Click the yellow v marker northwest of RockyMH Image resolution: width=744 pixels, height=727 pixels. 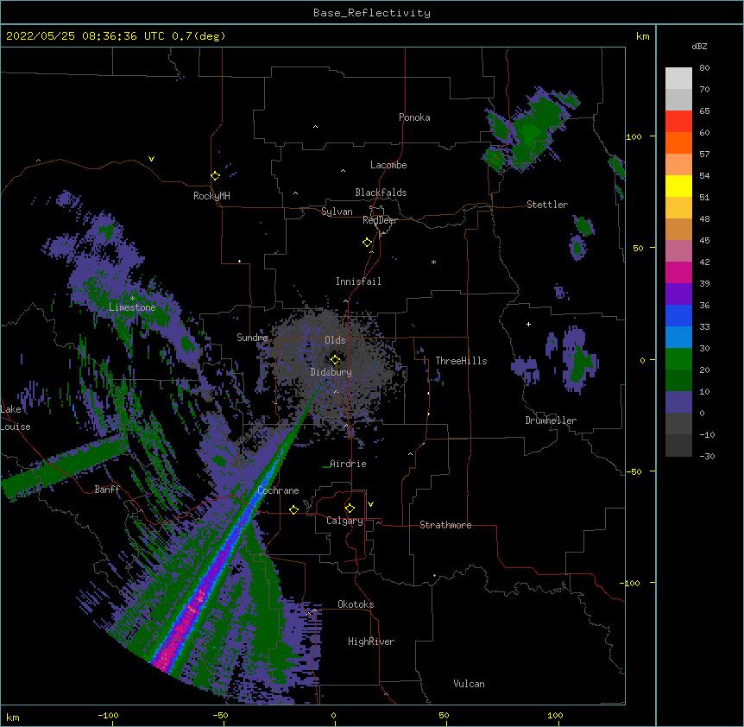pyautogui.click(x=151, y=159)
